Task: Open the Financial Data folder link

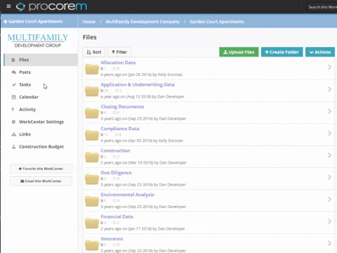Action: (x=117, y=216)
